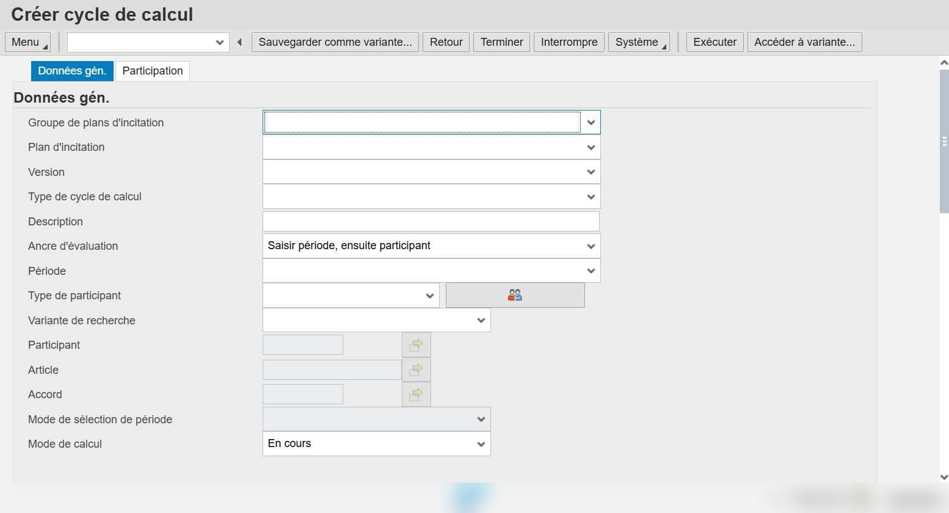Click scroll down arrow of vertical scrollbar

944,478
